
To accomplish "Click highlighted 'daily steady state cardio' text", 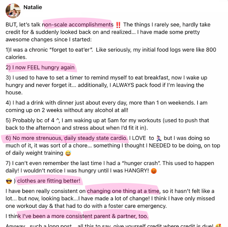I will click(x=96, y=138).
